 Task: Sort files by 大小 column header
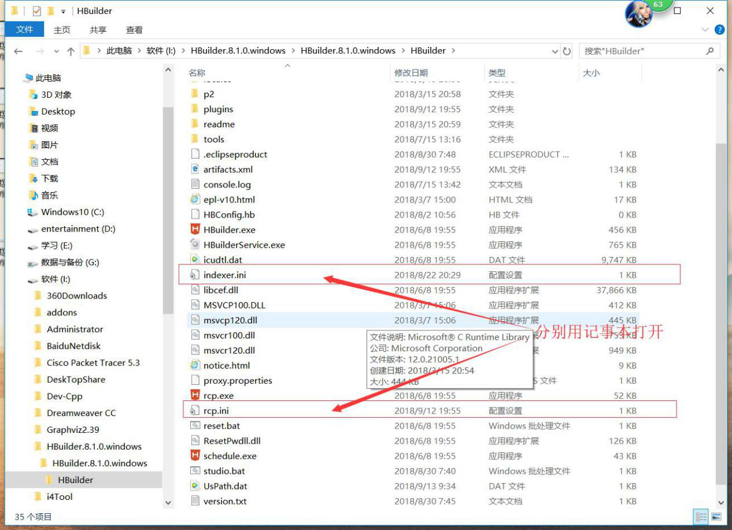[x=591, y=72]
